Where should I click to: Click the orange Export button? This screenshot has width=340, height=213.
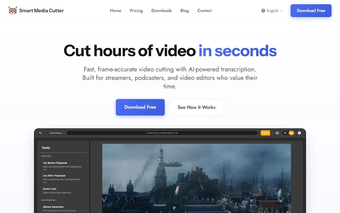tap(265, 133)
